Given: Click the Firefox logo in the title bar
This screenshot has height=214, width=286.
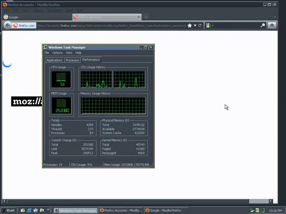Looking at the screenshot, I should 5,4.
